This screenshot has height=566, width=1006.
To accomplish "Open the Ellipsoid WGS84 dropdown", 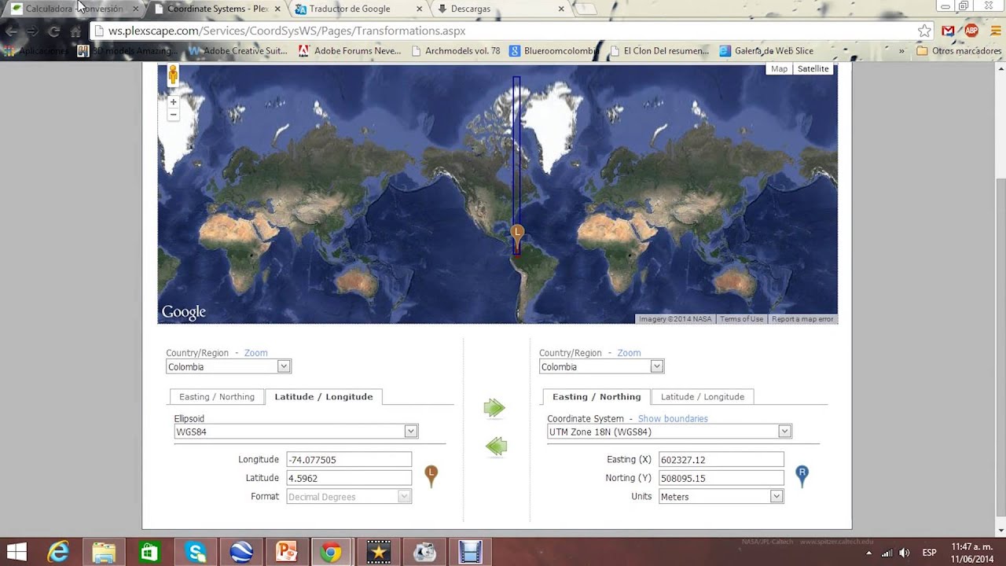I will point(296,432).
